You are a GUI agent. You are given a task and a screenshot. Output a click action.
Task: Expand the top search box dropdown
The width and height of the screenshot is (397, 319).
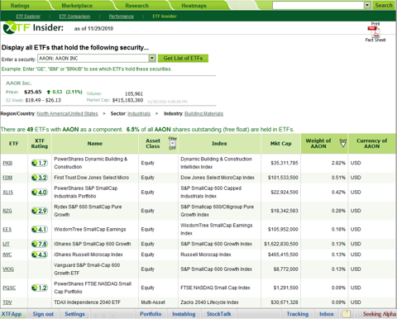(367, 5)
